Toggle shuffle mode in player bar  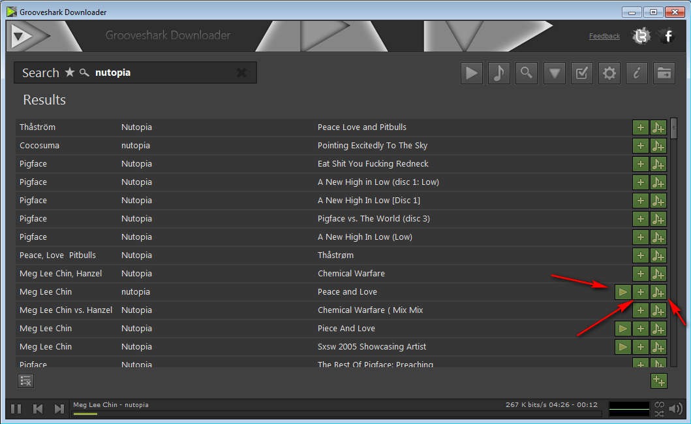pos(659,414)
